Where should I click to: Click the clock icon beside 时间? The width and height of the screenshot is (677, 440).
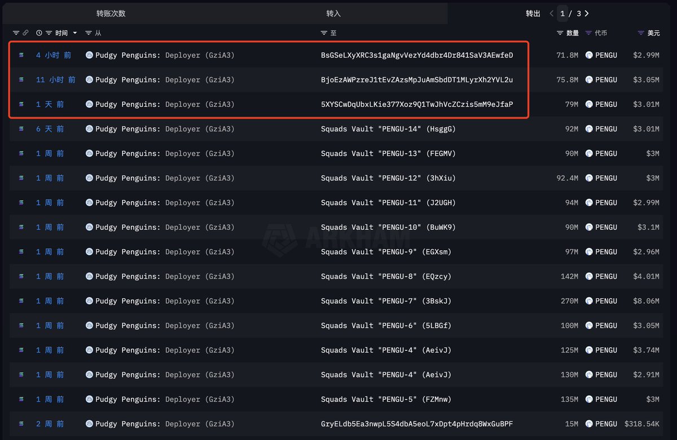(39, 33)
